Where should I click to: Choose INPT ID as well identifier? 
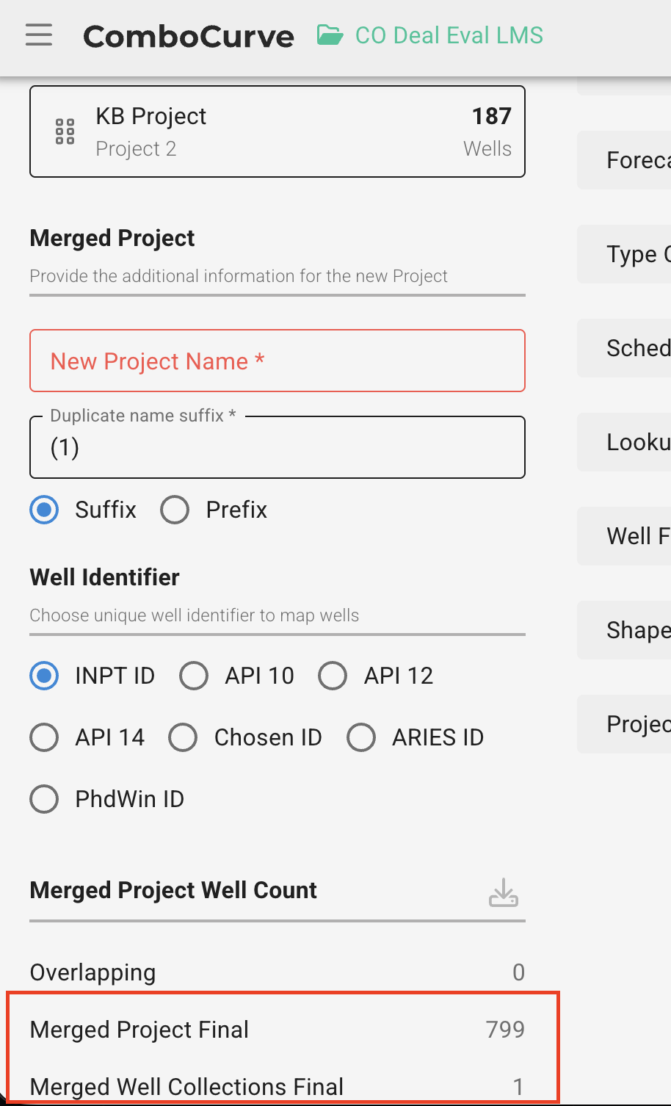[45, 676]
